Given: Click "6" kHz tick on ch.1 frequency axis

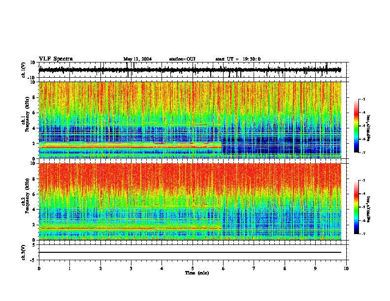Looking at the screenshot, I should click(x=34, y=113).
